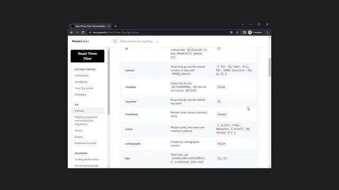Image resolution: width=339 pixels, height=190 pixels.
Task: Open the tab search chevron in title bar
Action: (x=243, y=24)
